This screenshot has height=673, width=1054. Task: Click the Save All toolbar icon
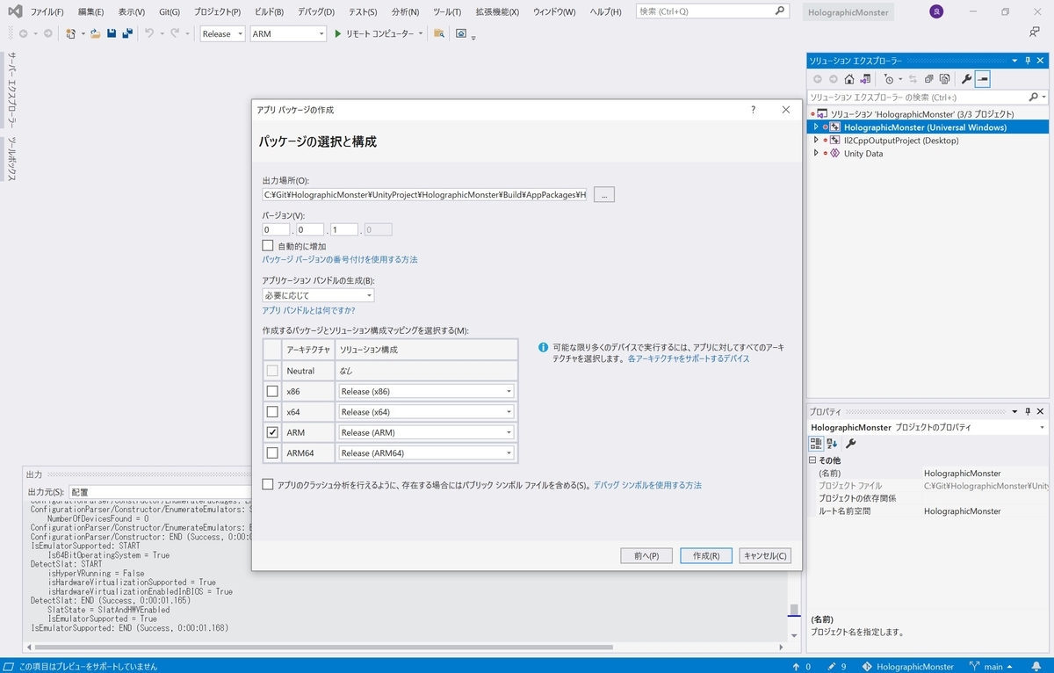pyautogui.click(x=127, y=33)
